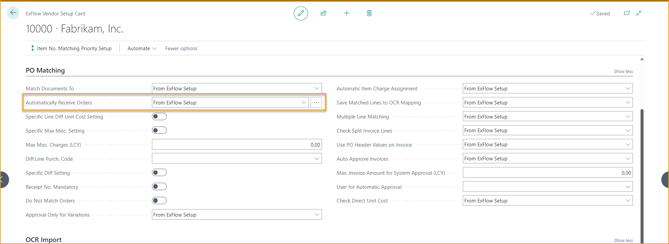
Task: Click Fewer options
Action: click(x=181, y=48)
